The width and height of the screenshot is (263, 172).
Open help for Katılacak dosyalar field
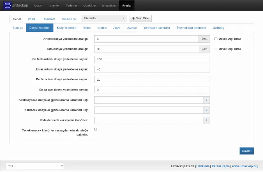click(x=206, y=110)
